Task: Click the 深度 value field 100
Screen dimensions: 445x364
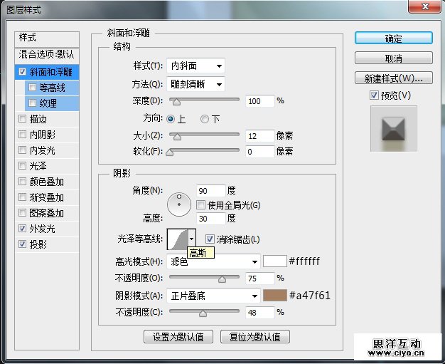Action: click(260, 101)
